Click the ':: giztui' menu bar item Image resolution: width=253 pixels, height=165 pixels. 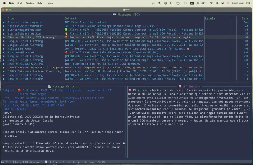[49, 3]
